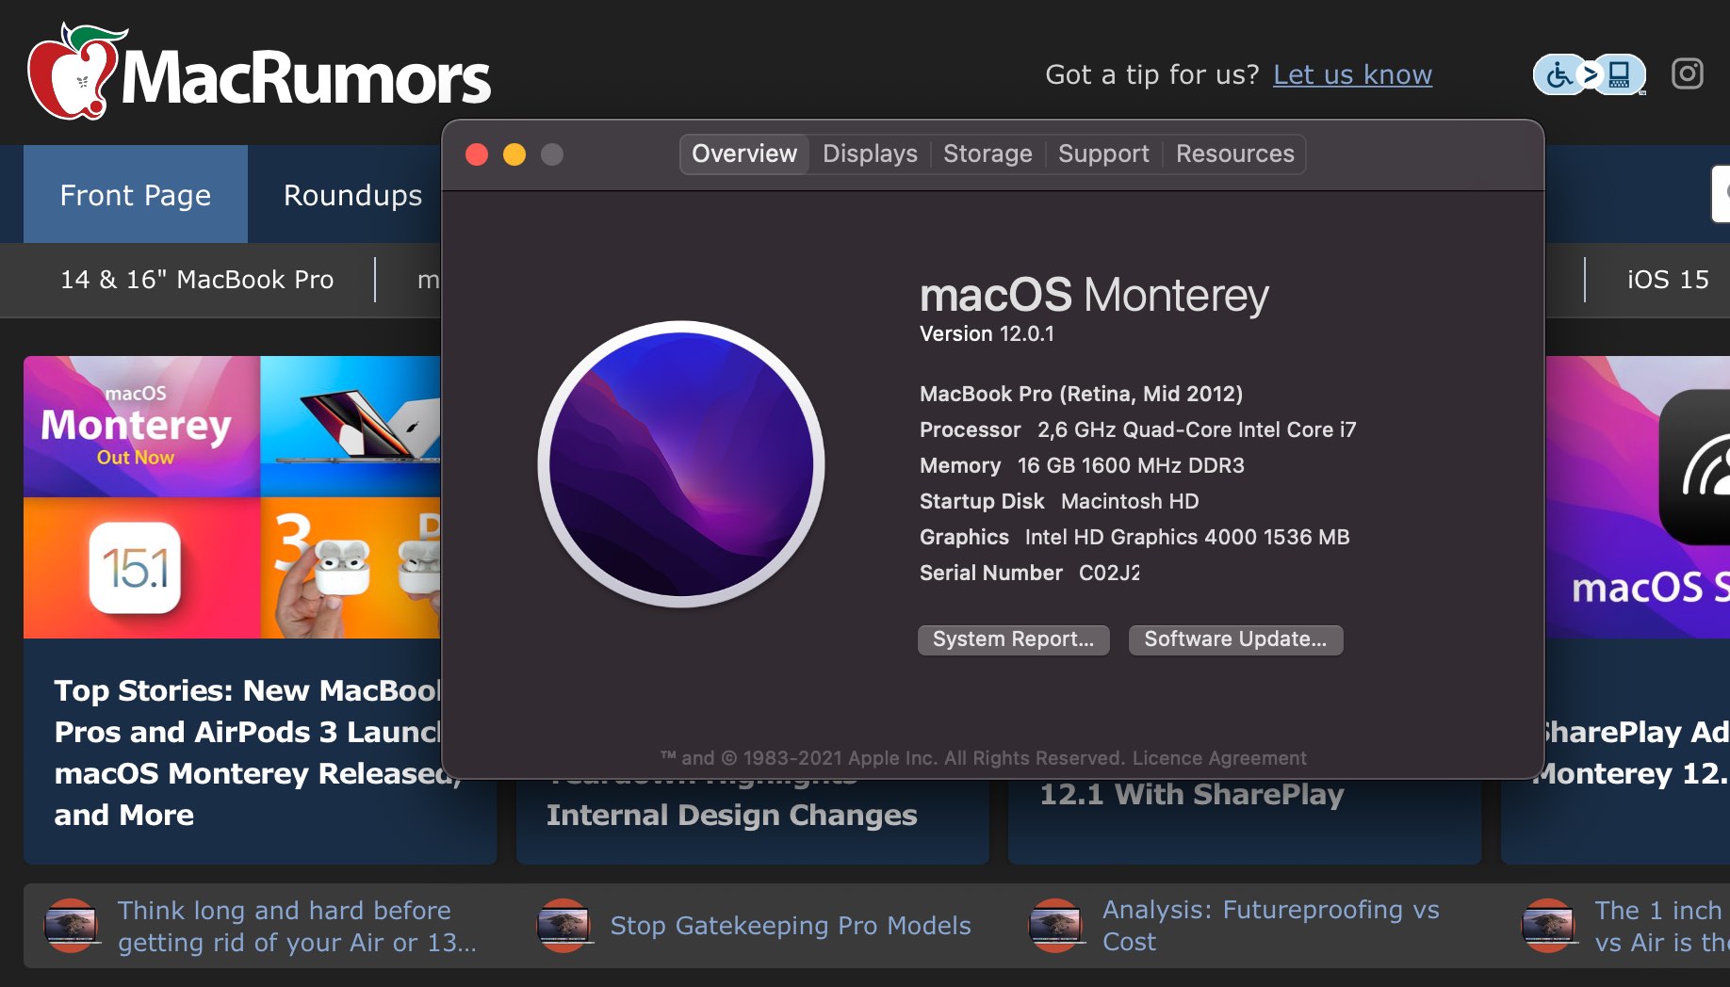
Task: Click the 'macOS Monterey' title text
Action: point(1094,296)
